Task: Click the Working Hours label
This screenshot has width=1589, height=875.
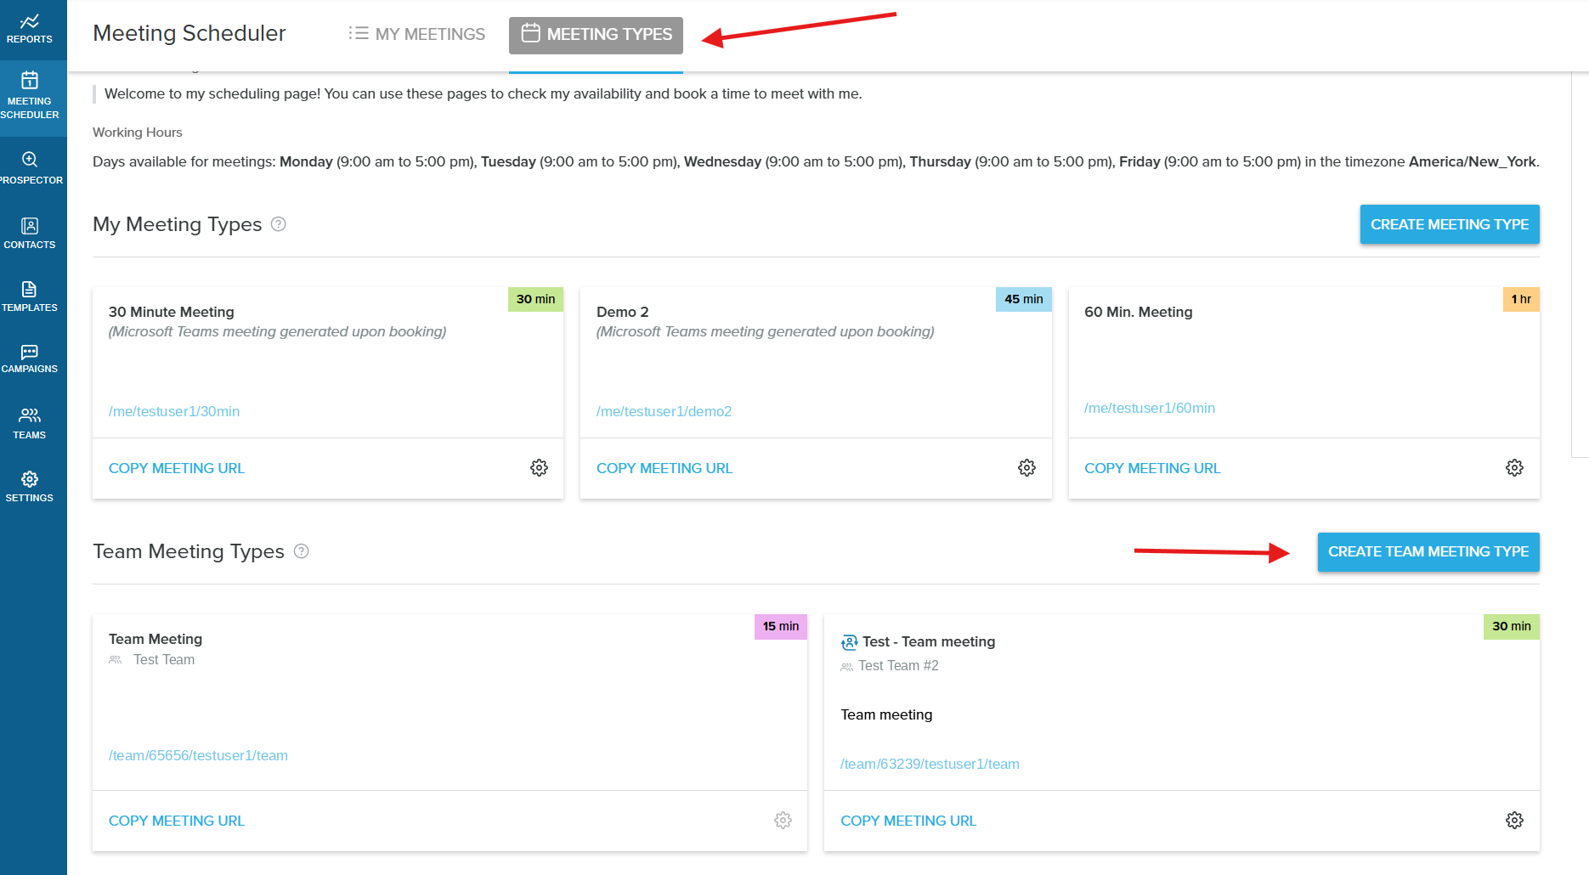Action: (138, 133)
